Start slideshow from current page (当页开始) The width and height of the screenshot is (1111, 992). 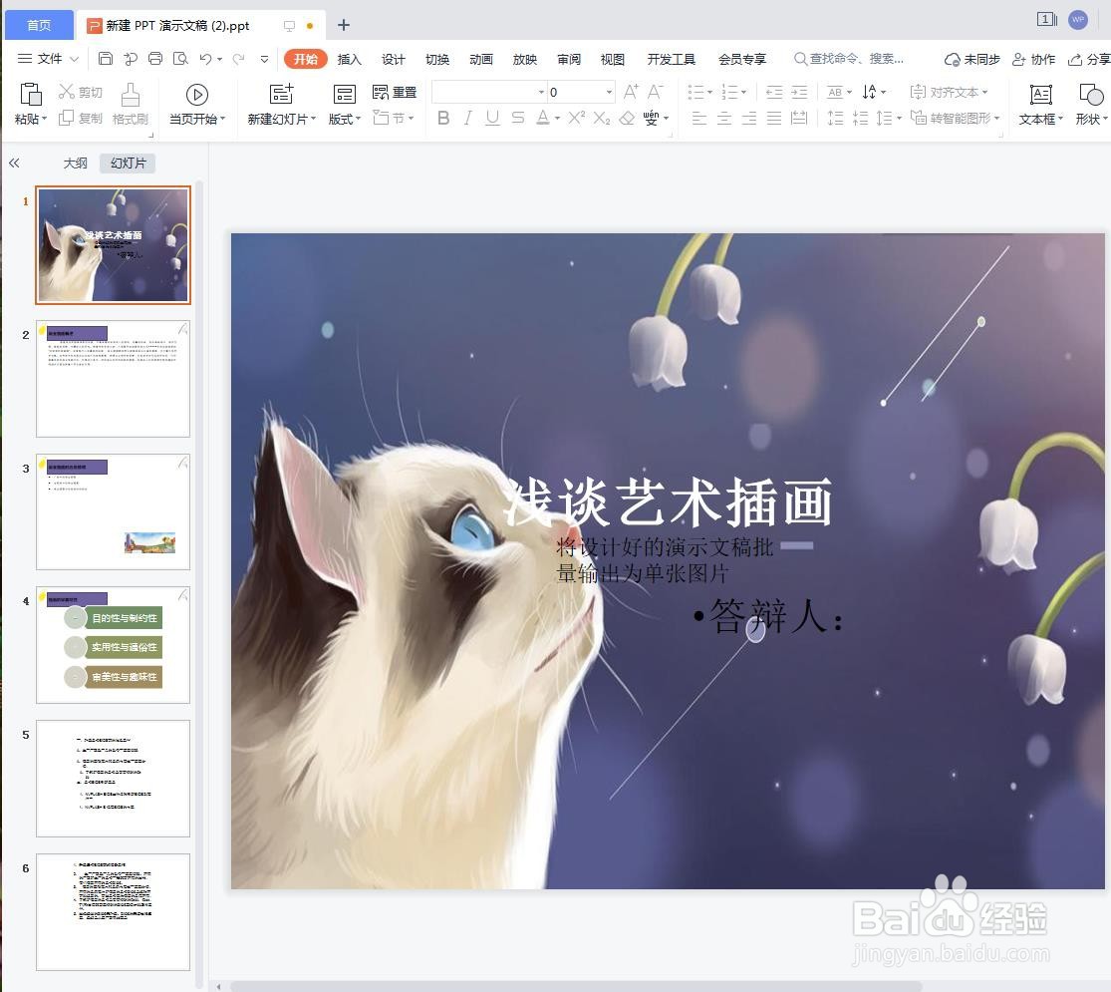click(197, 104)
